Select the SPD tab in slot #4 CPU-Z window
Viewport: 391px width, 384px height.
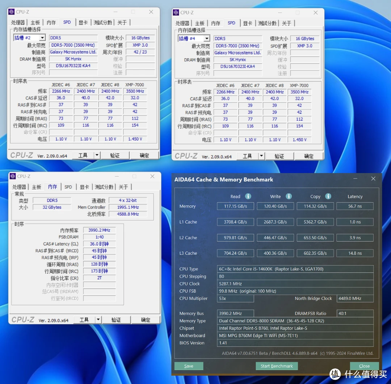click(x=231, y=23)
